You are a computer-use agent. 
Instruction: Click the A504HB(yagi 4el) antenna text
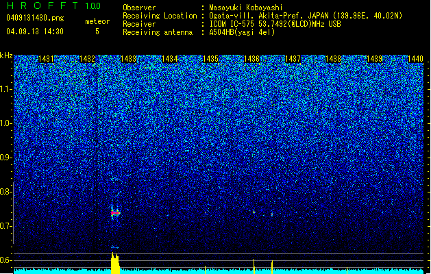(x=242, y=32)
